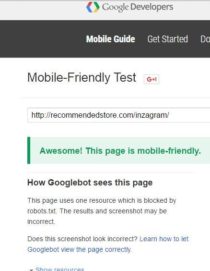Screen dimensions: 210x271
Task: Open the partially visible Do menu item
Action: pos(205,39)
